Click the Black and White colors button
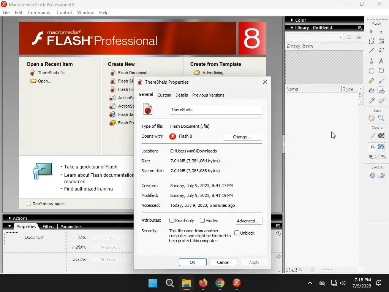The image size is (389, 292). 371,157
